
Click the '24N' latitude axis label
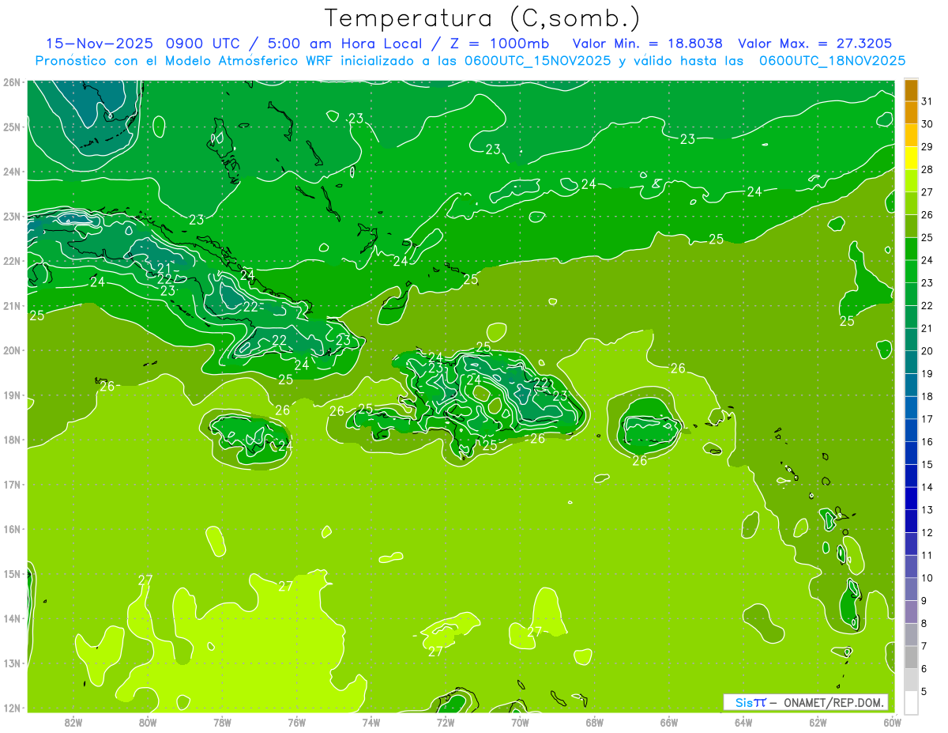click(x=12, y=172)
